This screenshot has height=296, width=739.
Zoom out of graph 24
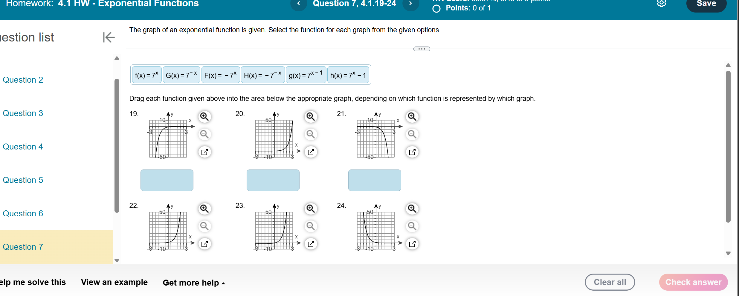tap(412, 226)
